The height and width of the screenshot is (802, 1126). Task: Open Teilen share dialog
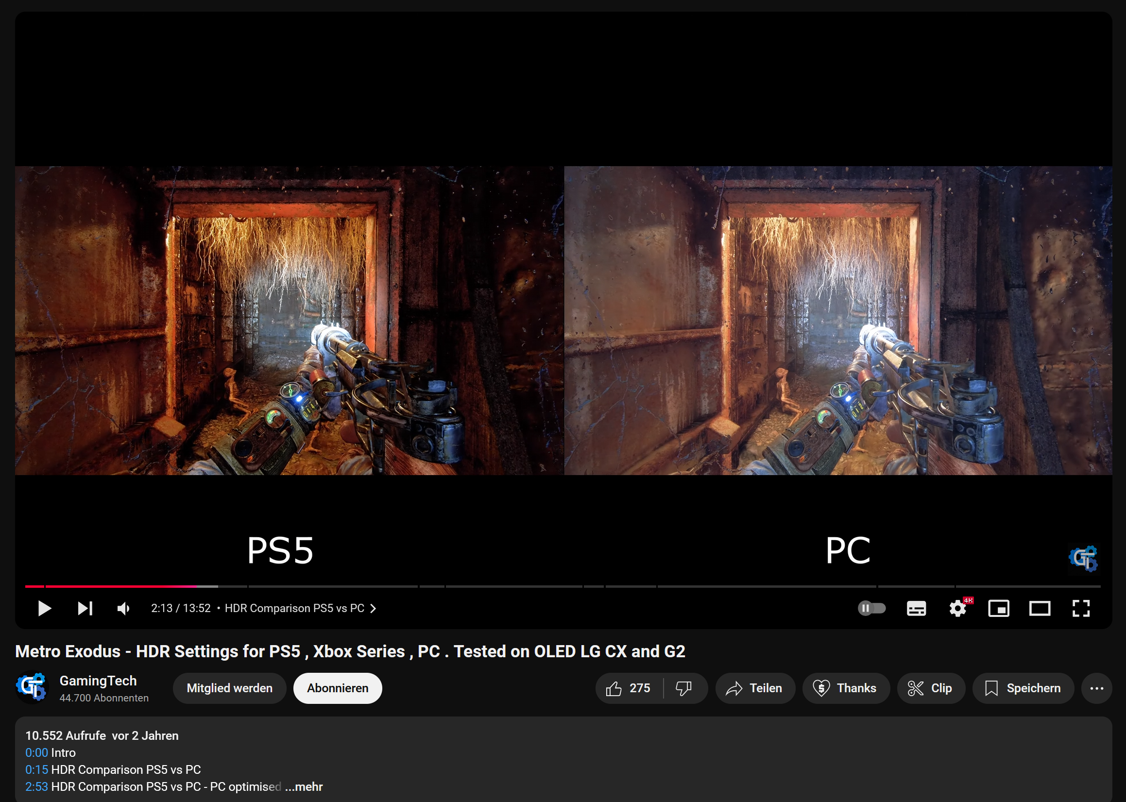pos(754,688)
